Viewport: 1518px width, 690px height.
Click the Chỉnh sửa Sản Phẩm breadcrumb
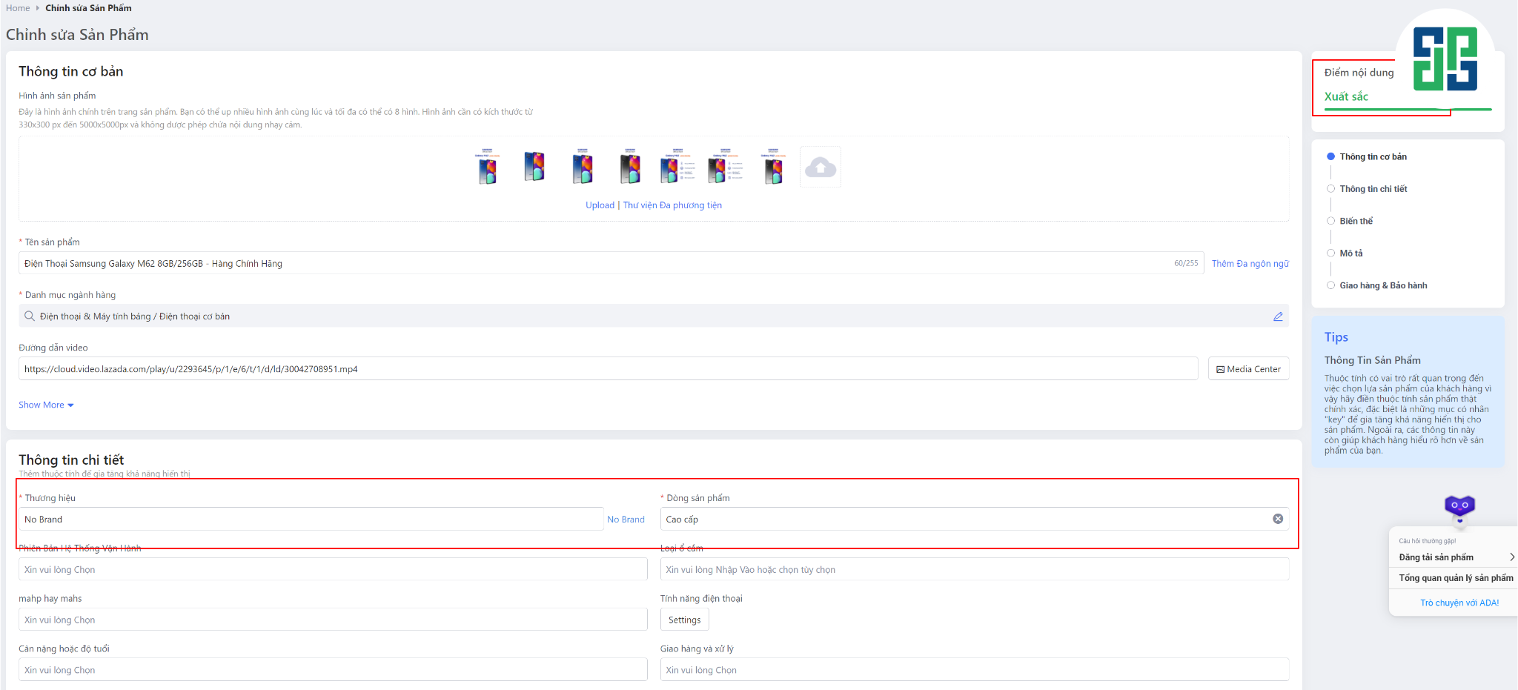[x=88, y=8]
